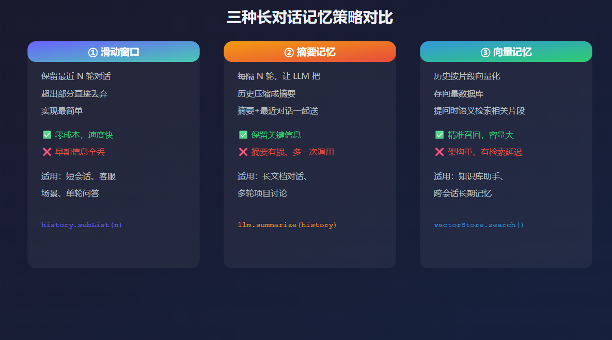
Task: Click the green text 精准召回，容量大
Action: pyautogui.click(x=480, y=135)
